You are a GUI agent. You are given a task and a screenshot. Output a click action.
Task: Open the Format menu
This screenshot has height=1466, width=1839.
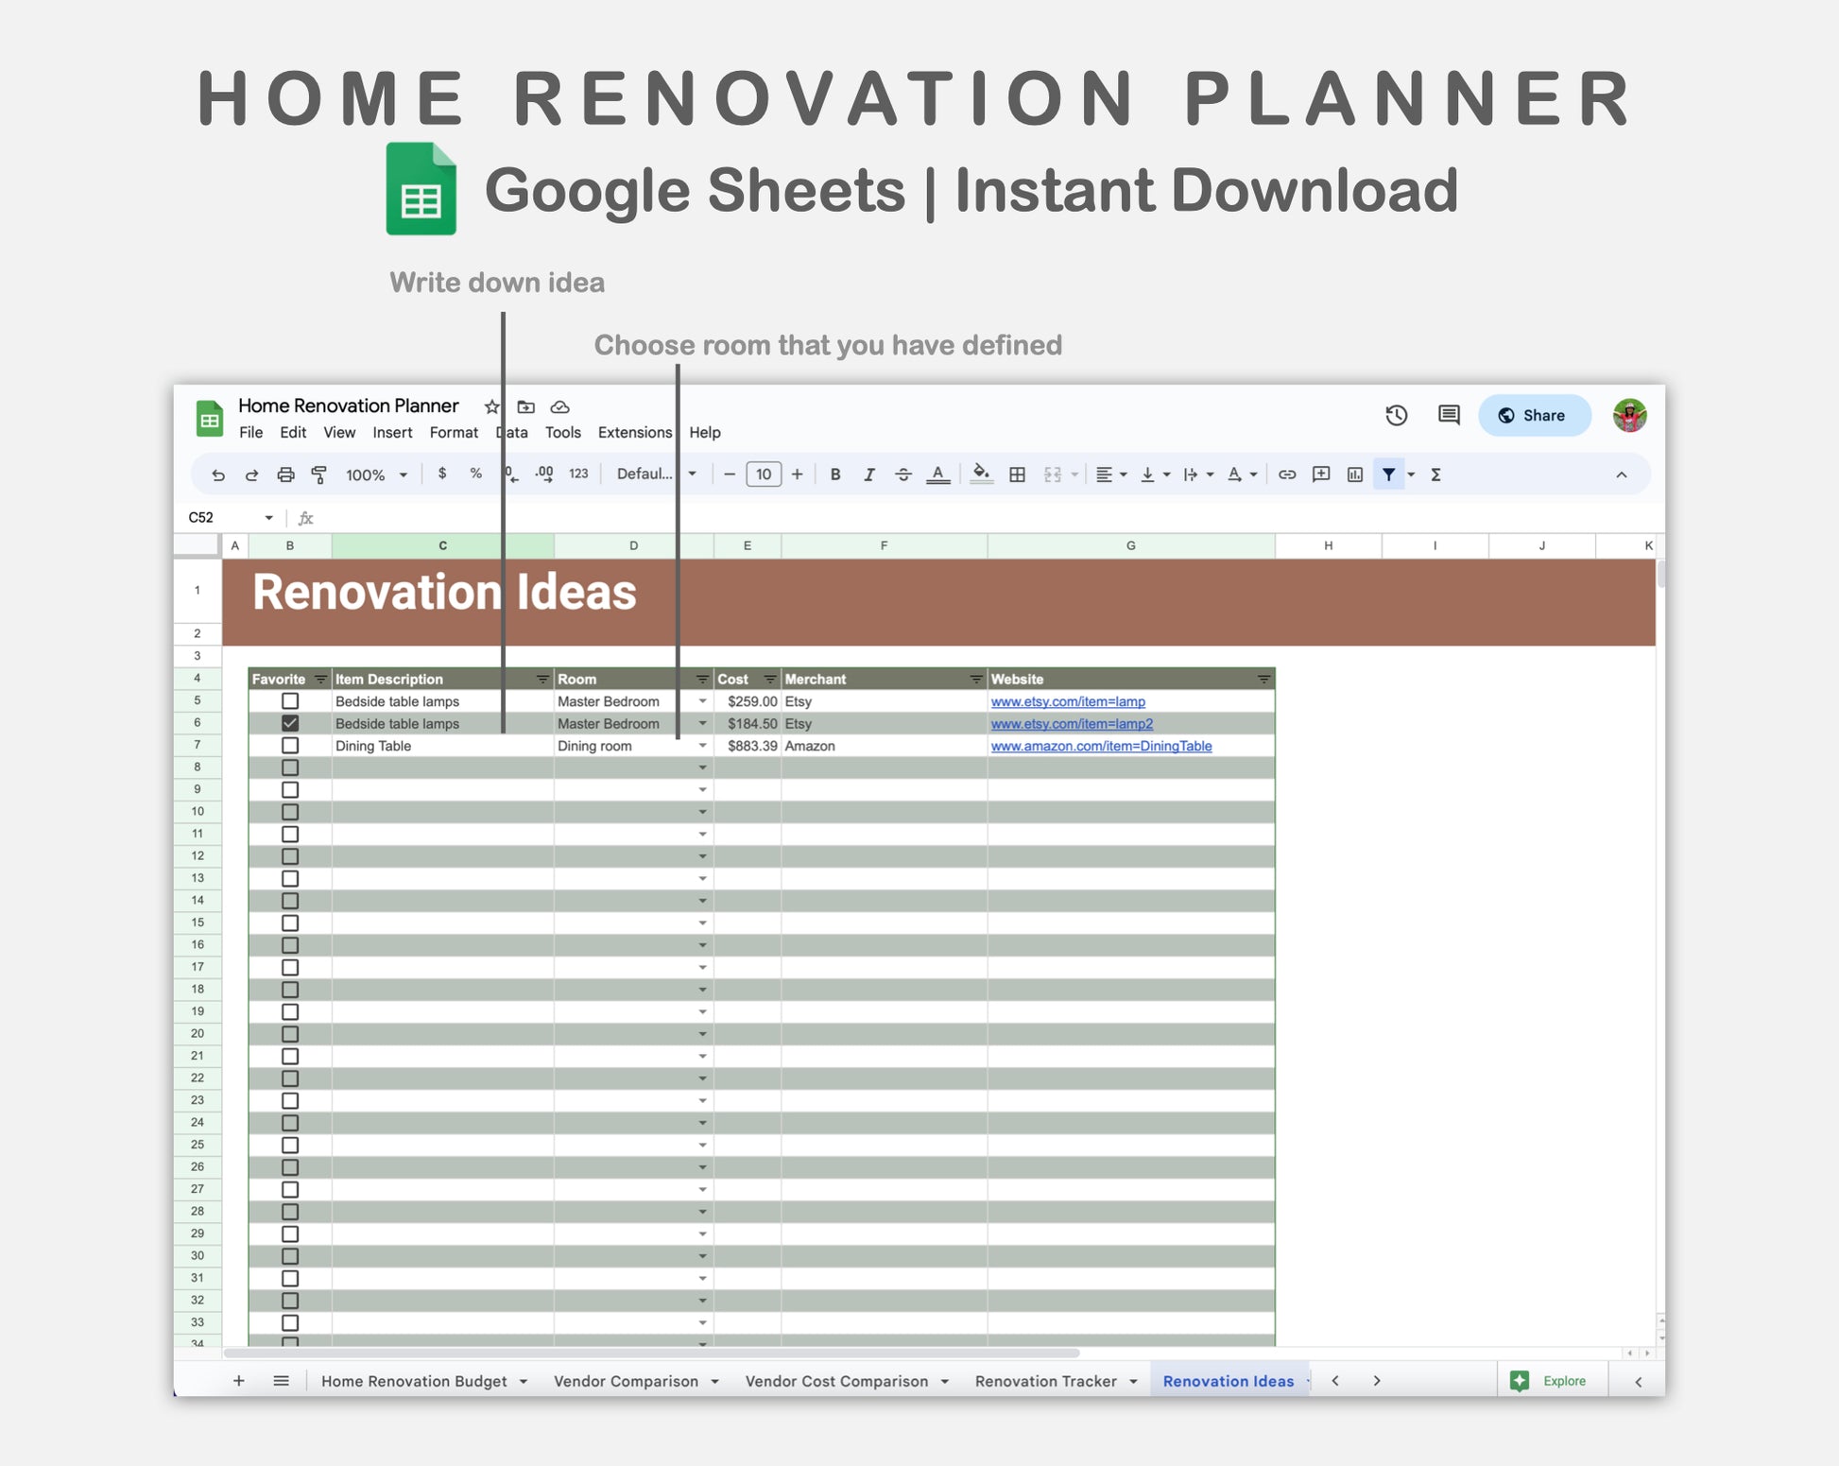coord(454,432)
